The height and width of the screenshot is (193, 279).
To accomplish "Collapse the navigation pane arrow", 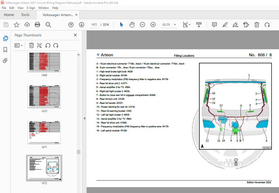I will pyautogui.click(x=84, y=118).
